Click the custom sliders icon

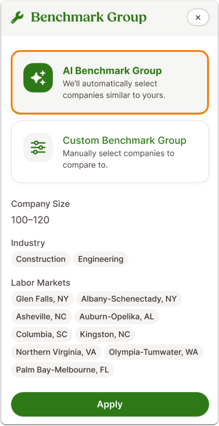(38, 147)
